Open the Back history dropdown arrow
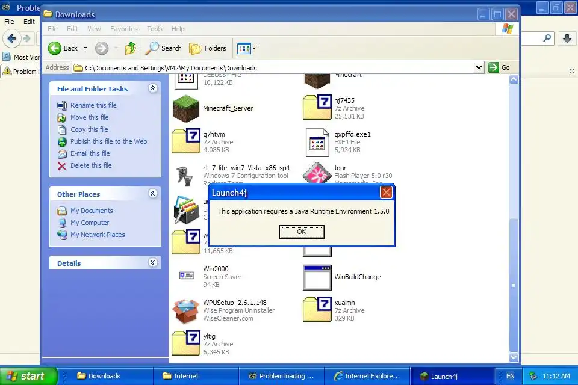The height and width of the screenshot is (385, 578). pyautogui.click(x=85, y=48)
